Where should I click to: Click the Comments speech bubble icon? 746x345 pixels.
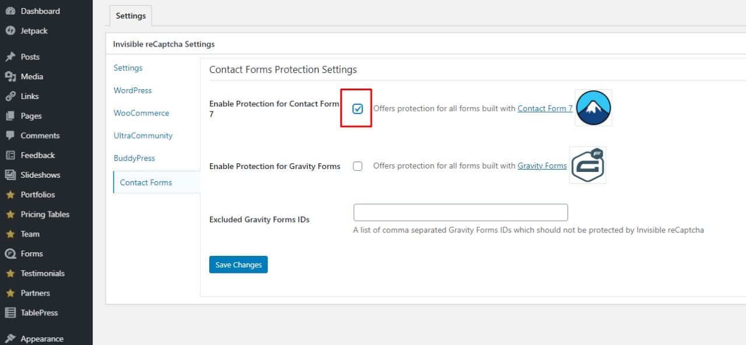point(10,135)
